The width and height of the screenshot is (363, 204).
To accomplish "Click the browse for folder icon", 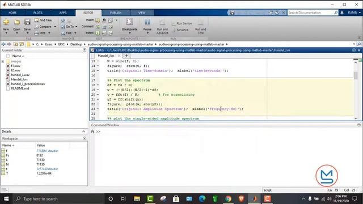I will (22, 44).
